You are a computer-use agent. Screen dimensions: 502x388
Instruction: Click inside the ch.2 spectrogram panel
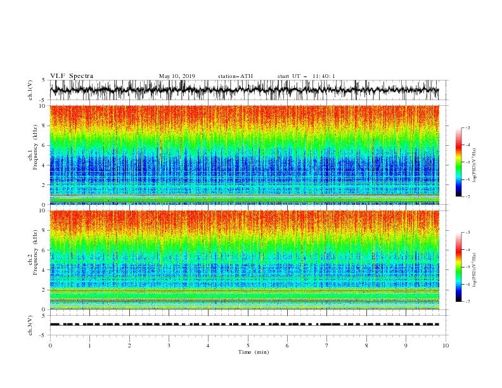tap(244, 260)
